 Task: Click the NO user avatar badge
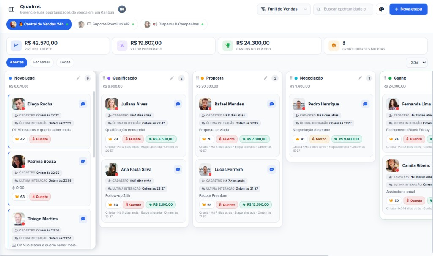[122, 9]
